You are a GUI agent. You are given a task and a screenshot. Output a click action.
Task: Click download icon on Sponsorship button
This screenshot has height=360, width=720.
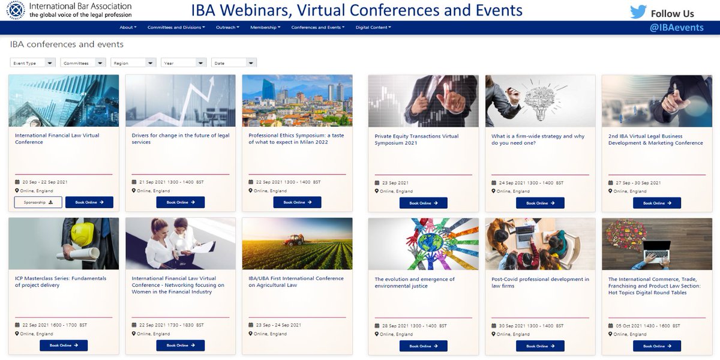tap(51, 202)
